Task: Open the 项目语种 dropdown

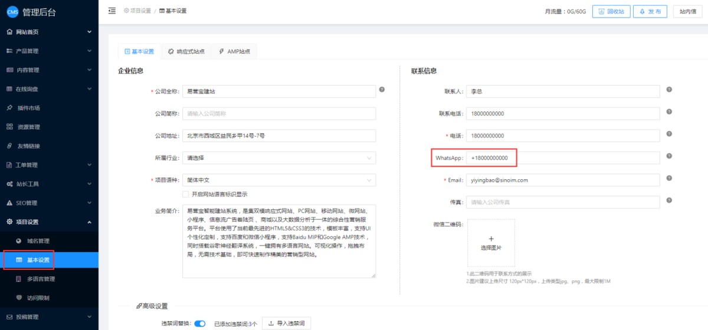Action: pyautogui.click(x=278, y=180)
